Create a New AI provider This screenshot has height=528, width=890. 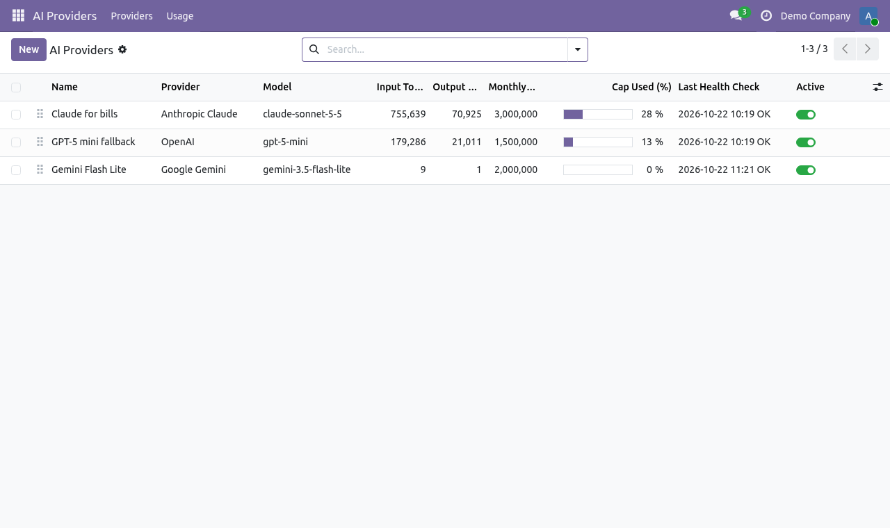(29, 49)
